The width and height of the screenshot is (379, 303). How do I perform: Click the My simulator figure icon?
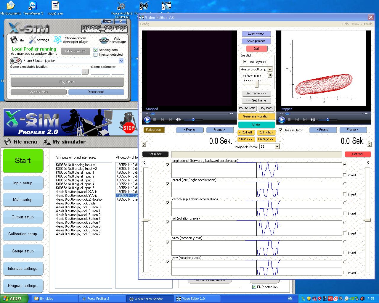[x=47, y=142]
